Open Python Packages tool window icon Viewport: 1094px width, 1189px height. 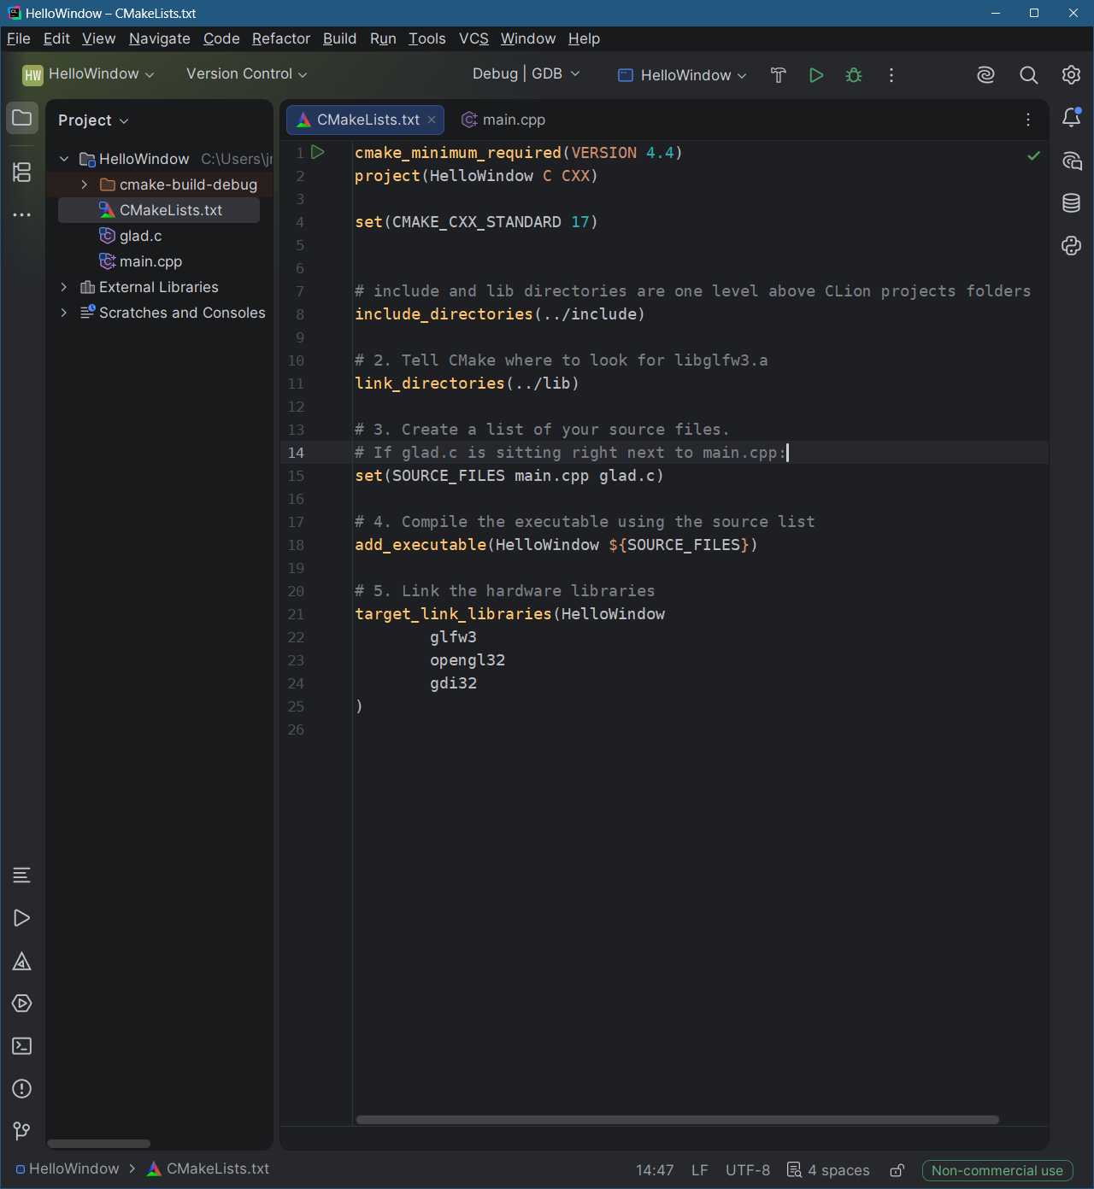click(x=1071, y=246)
